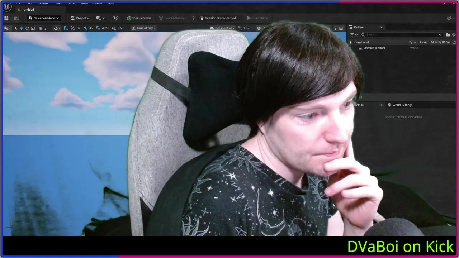The height and width of the screenshot is (258, 459).
Task: Switch to the Details tab
Action: pos(359,105)
